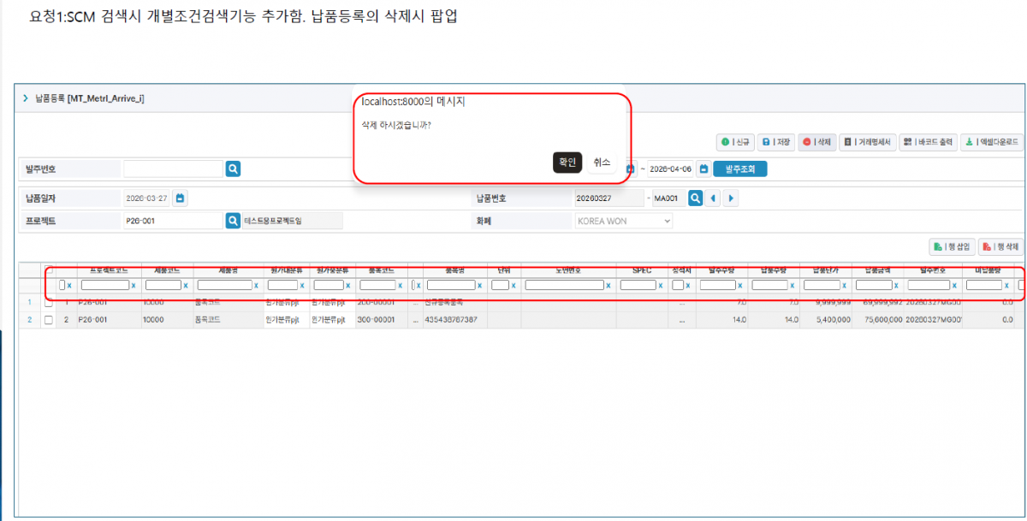Clear the 프로젝트코드 column filter with x

(134, 285)
